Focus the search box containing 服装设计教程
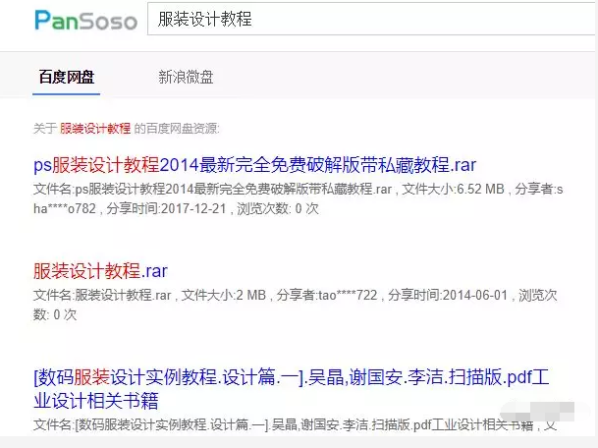The height and width of the screenshot is (448, 598). 372,19
